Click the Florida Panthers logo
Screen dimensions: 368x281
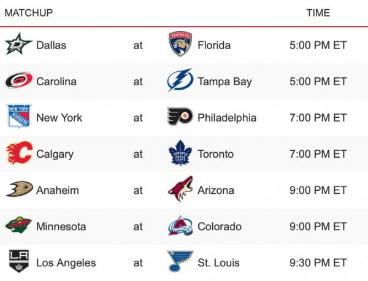coord(180,45)
